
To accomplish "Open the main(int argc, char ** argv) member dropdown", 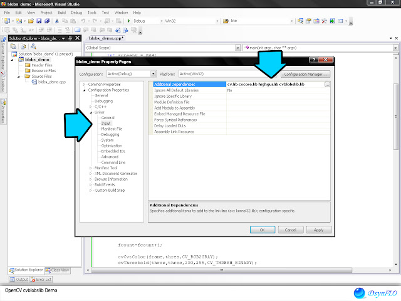I will [395, 48].
